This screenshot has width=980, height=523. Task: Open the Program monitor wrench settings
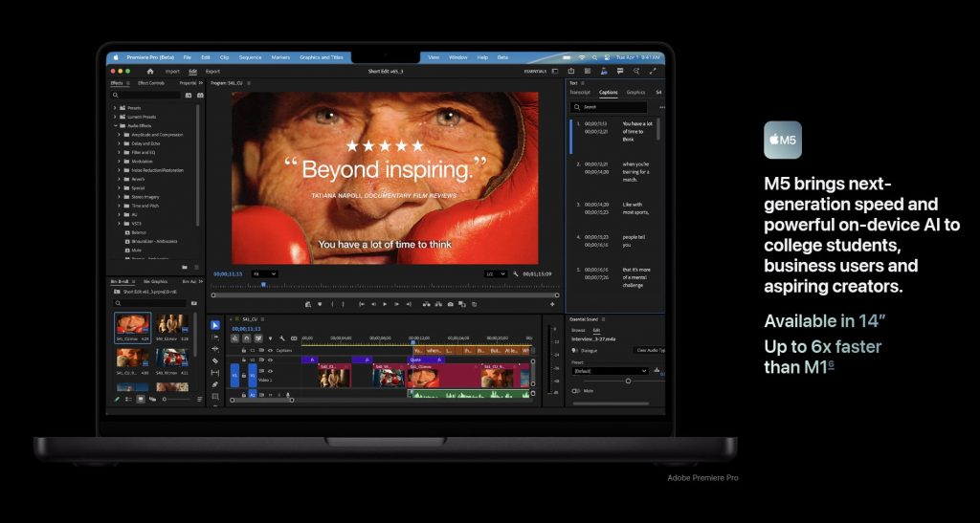click(516, 273)
